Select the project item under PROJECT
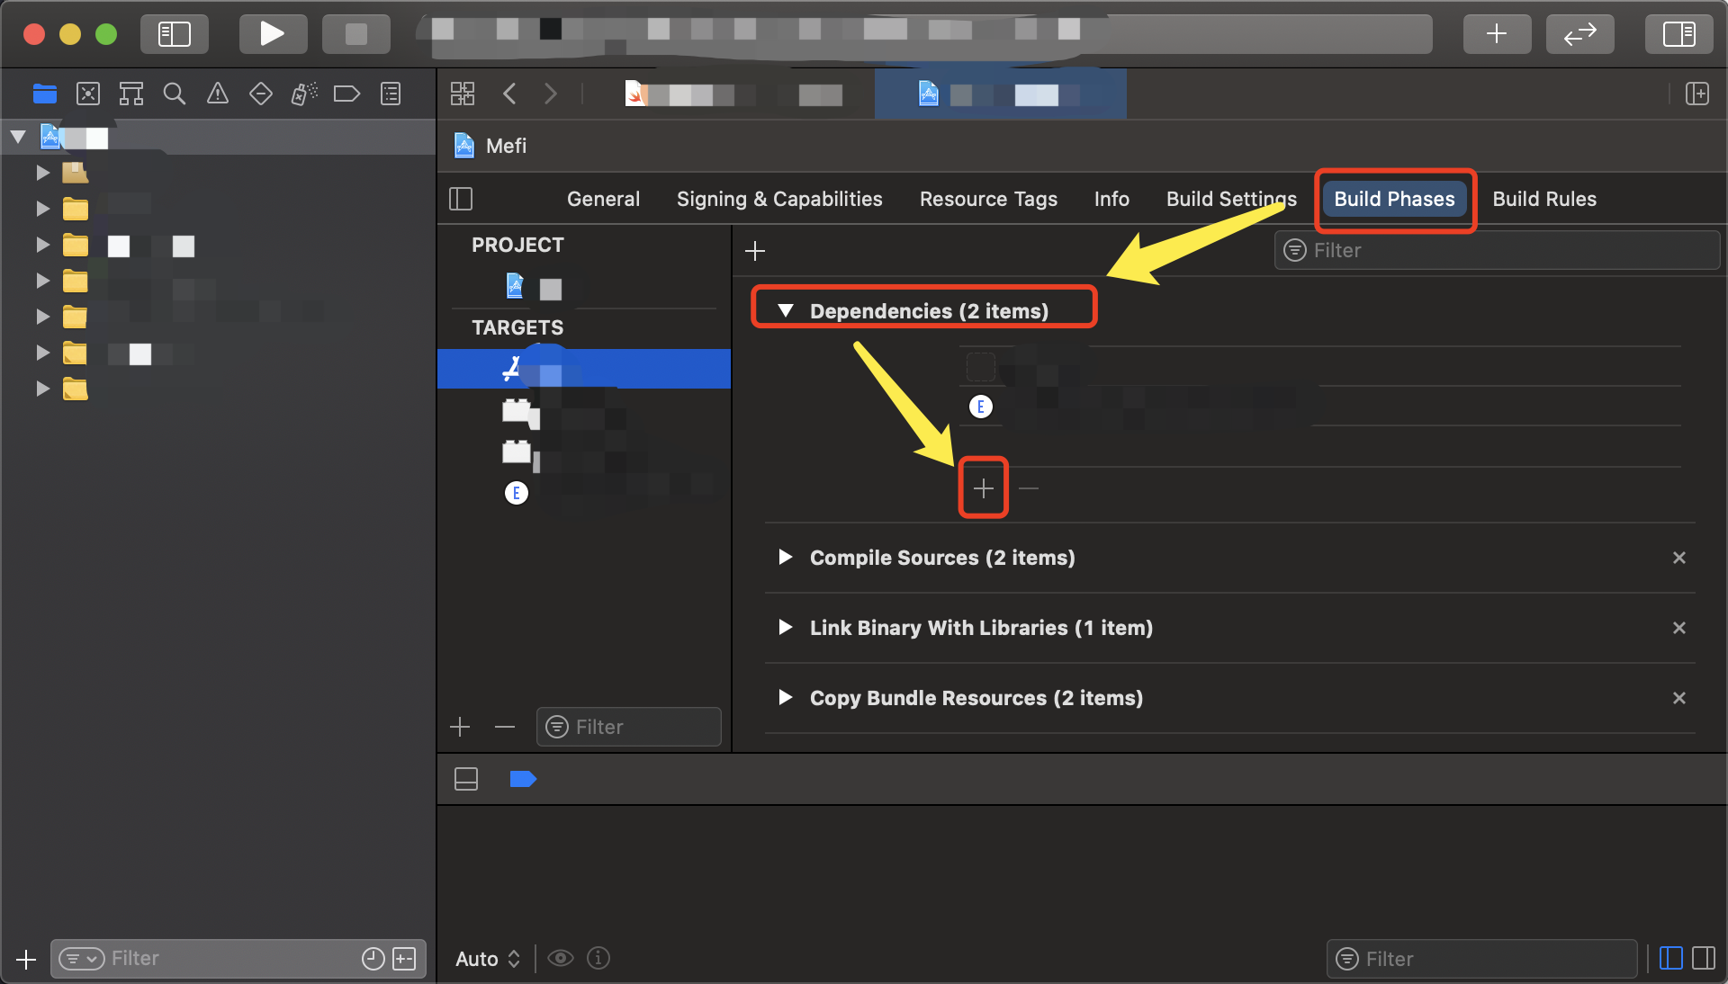The height and width of the screenshot is (984, 1728). [x=583, y=287]
